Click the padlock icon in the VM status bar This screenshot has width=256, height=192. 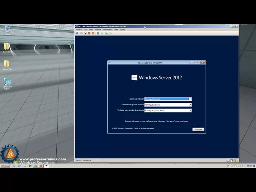click(x=235, y=160)
